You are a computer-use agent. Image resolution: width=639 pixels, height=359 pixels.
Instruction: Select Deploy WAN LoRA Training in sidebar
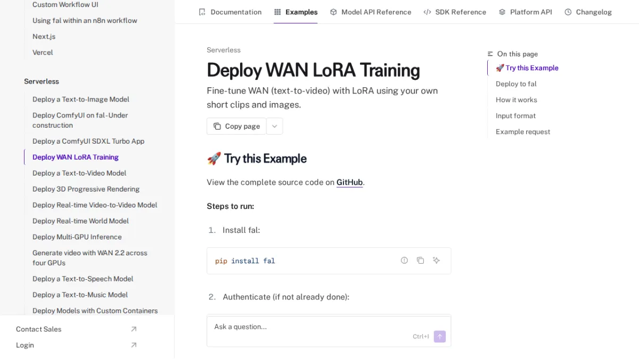pyautogui.click(x=76, y=157)
